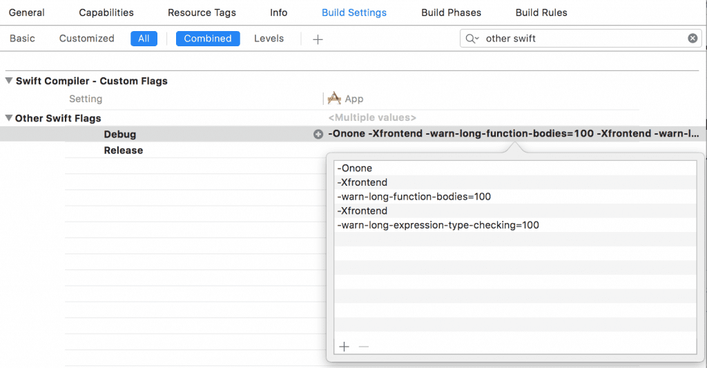Image resolution: width=707 pixels, height=368 pixels.
Task: Open the search options magnifier menu
Action: 472,39
